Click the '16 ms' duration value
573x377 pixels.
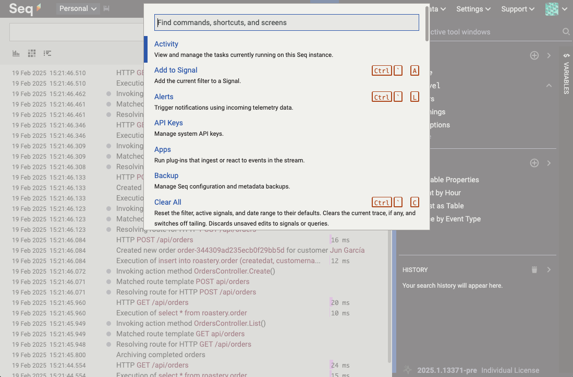pyautogui.click(x=340, y=240)
